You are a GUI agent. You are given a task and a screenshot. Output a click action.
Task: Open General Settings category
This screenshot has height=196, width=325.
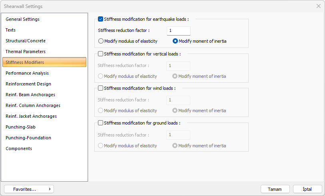(22, 19)
